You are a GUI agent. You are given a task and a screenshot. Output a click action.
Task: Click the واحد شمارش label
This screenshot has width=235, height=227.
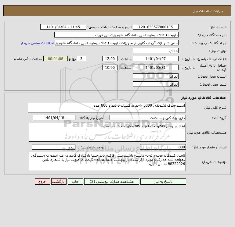[92, 147]
